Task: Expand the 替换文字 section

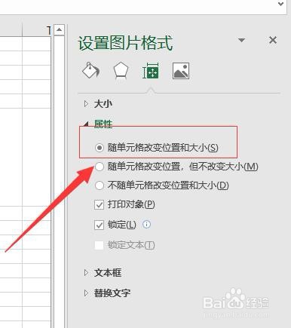Action: click(x=86, y=293)
